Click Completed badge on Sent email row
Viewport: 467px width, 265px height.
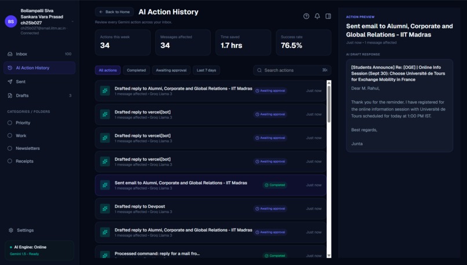pyautogui.click(x=275, y=185)
